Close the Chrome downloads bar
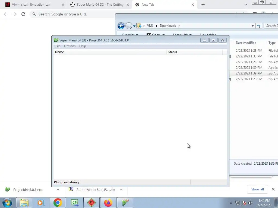The image size is (278, 208). point(273,189)
